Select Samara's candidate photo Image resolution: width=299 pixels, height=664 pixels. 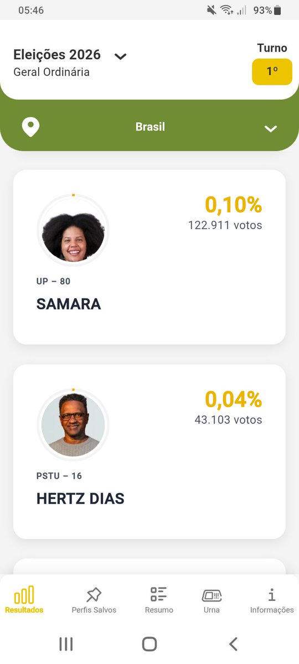(73, 230)
